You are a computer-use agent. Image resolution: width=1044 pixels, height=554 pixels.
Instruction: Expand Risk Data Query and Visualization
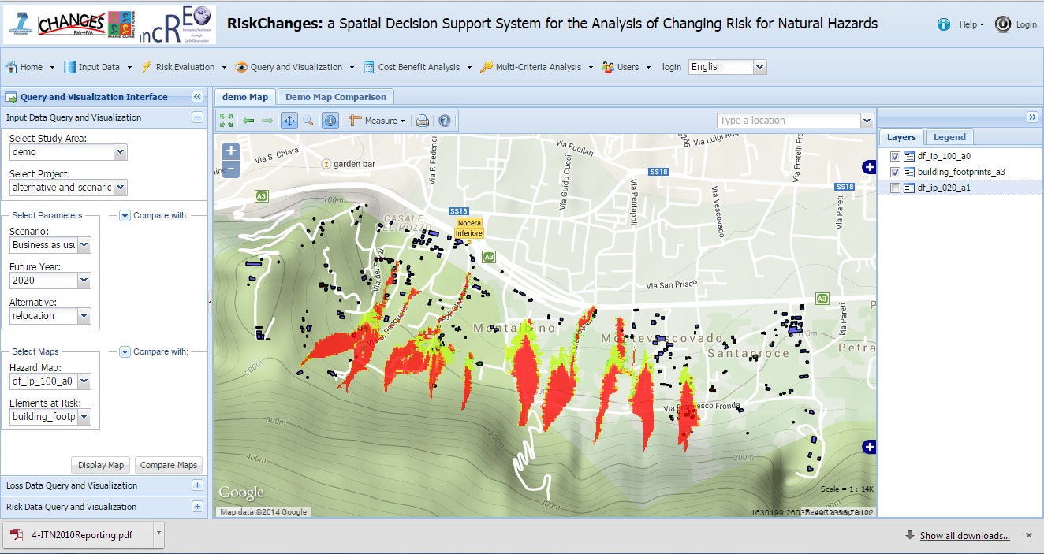click(197, 507)
